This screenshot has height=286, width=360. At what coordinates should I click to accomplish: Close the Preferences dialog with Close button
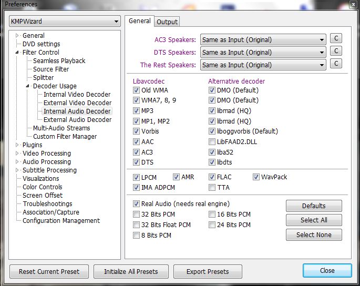(x=327, y=271)
